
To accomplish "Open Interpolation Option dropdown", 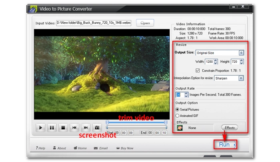I will [241, 78].
